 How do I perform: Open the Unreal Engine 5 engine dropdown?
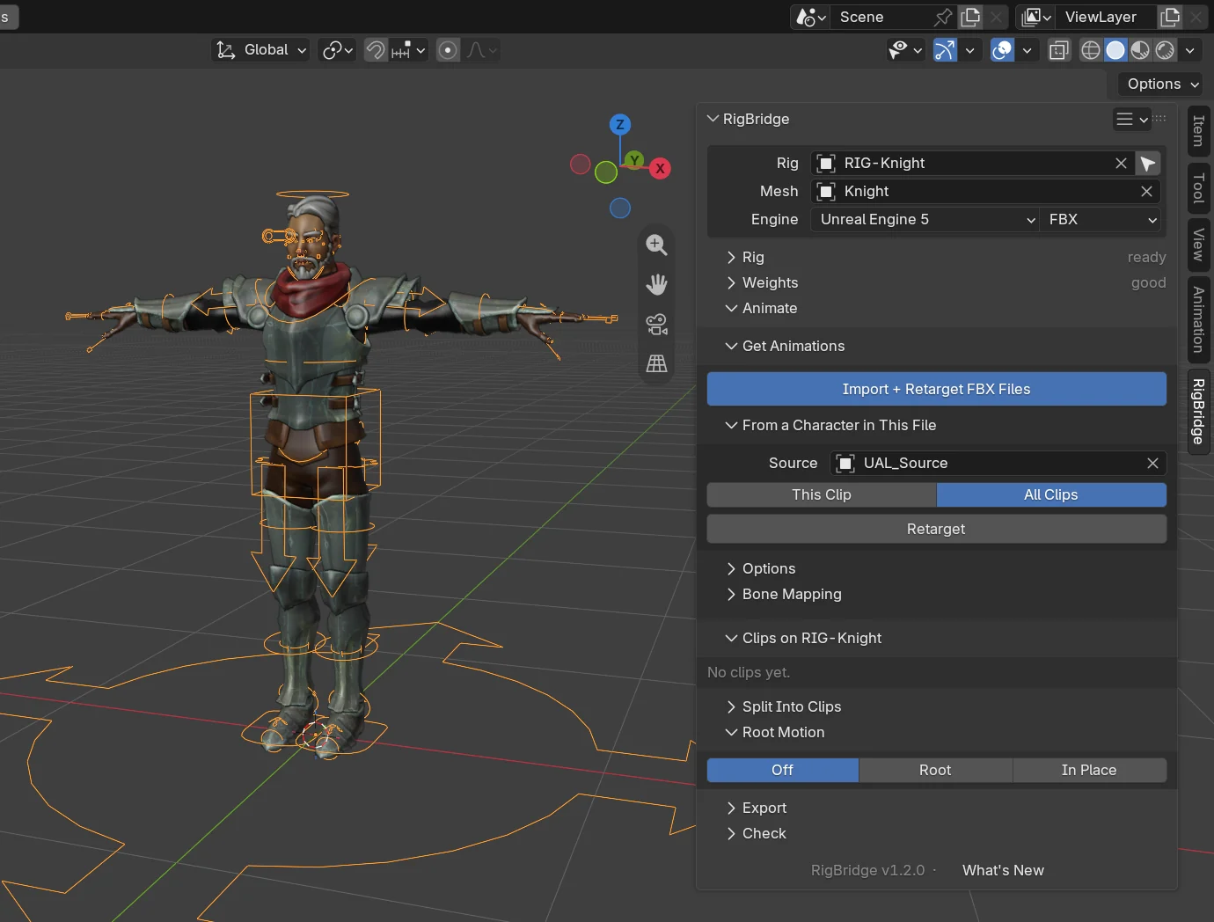coord(926,219)
